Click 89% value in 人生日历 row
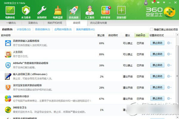 [x=102, y=54]
